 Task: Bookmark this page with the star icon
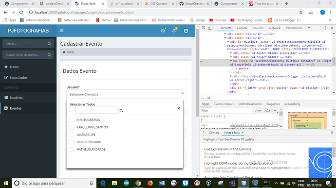(300, 13)
